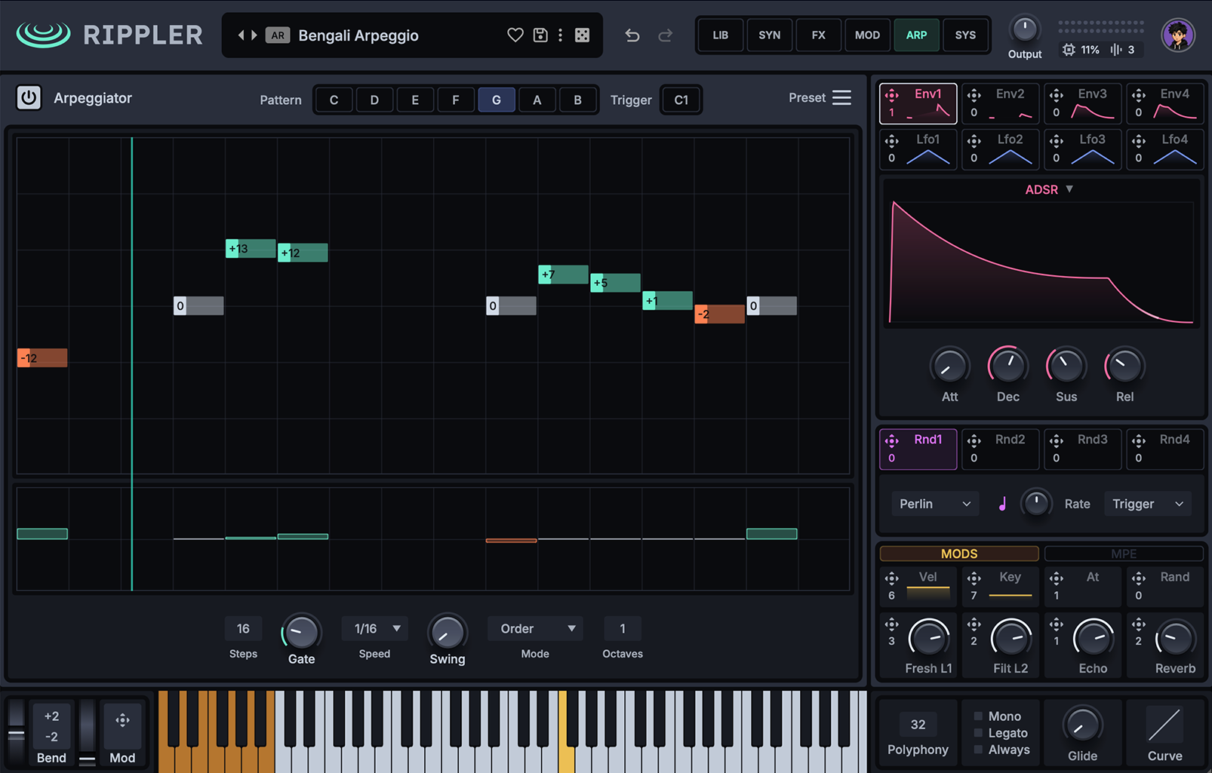Screen dimensions: 1212x773
Task: Switch to the FX tab
Action: (819, 35)
